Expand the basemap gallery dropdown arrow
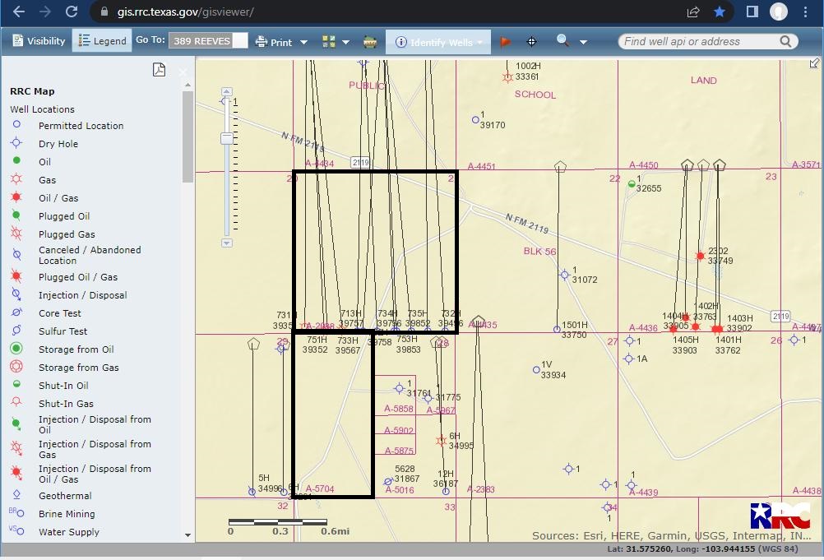This screenshot has width=824, height=560. point(345,43)
